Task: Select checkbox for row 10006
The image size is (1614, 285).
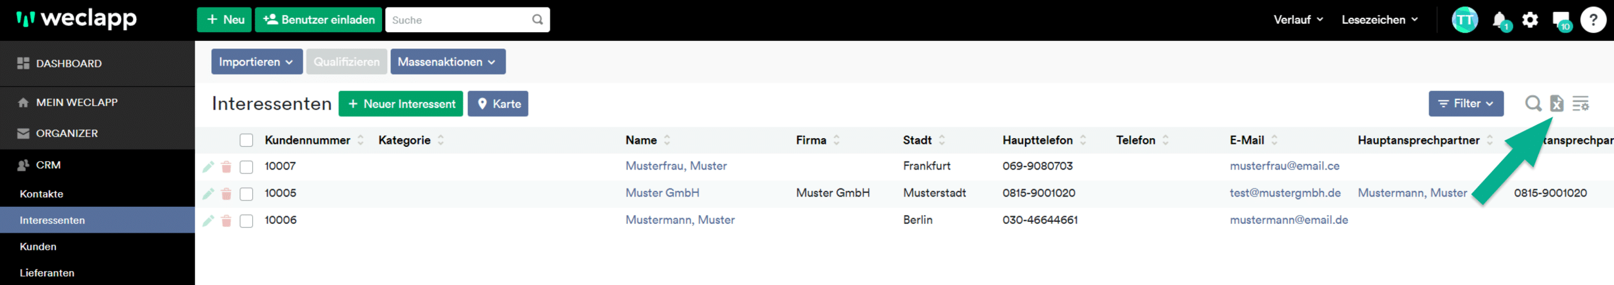Action: [246, 221]
